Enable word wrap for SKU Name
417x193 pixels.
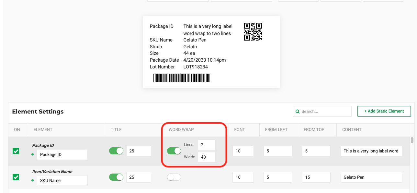tap(174, 177)
